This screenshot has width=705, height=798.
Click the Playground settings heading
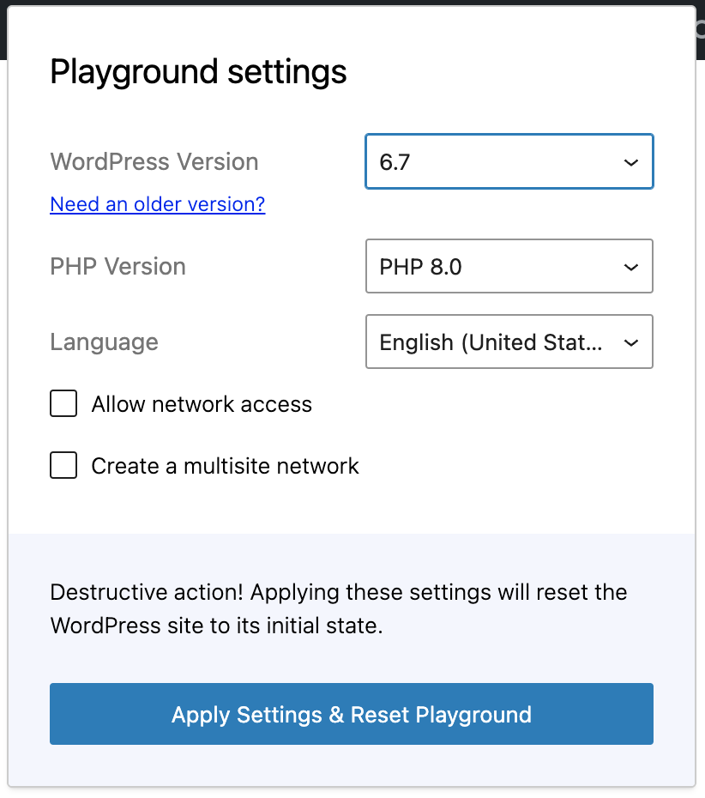tap(198, 72)
